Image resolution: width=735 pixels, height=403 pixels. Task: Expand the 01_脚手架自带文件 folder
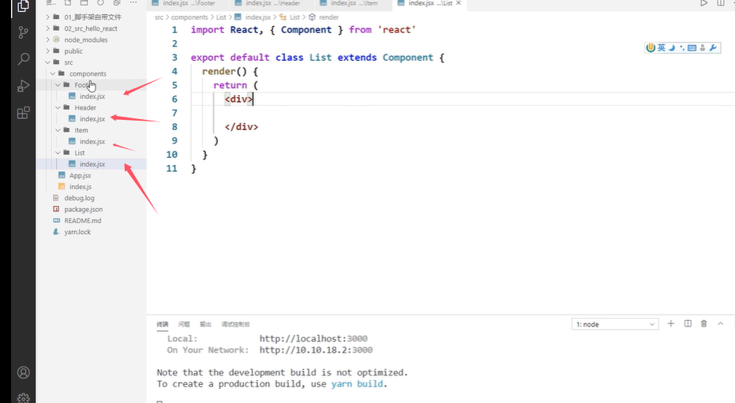(x=93, y=17)
